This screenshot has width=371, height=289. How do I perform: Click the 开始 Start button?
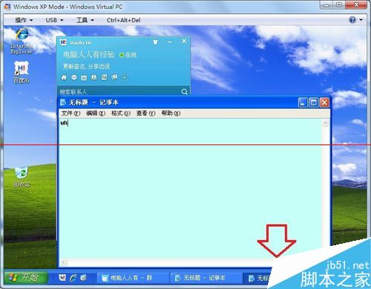25,278
